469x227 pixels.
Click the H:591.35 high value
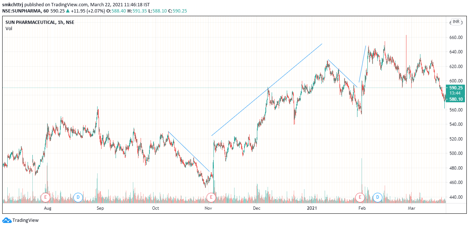pyautogui.click(x=137, y=11)
